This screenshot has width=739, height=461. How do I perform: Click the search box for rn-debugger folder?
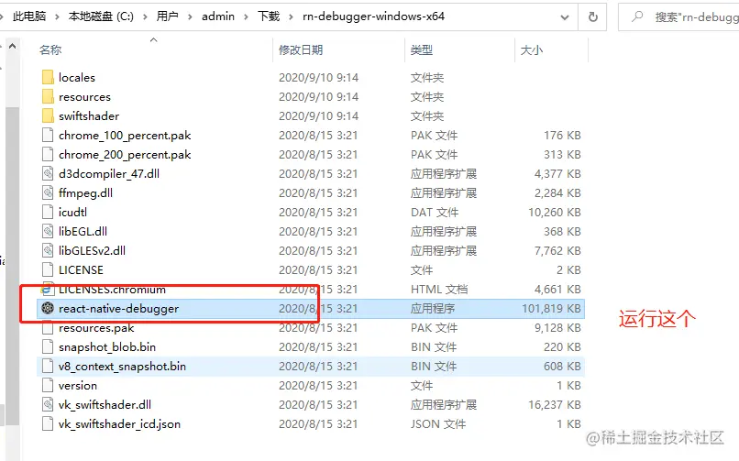[x=678, y=16]
